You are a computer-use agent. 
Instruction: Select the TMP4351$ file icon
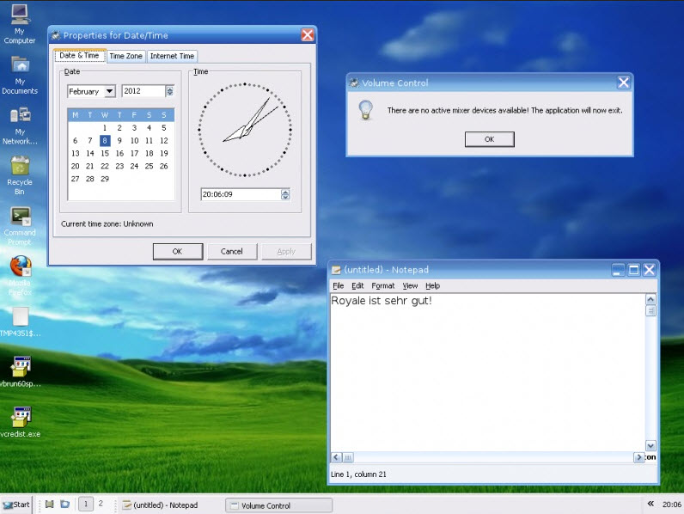20,322
